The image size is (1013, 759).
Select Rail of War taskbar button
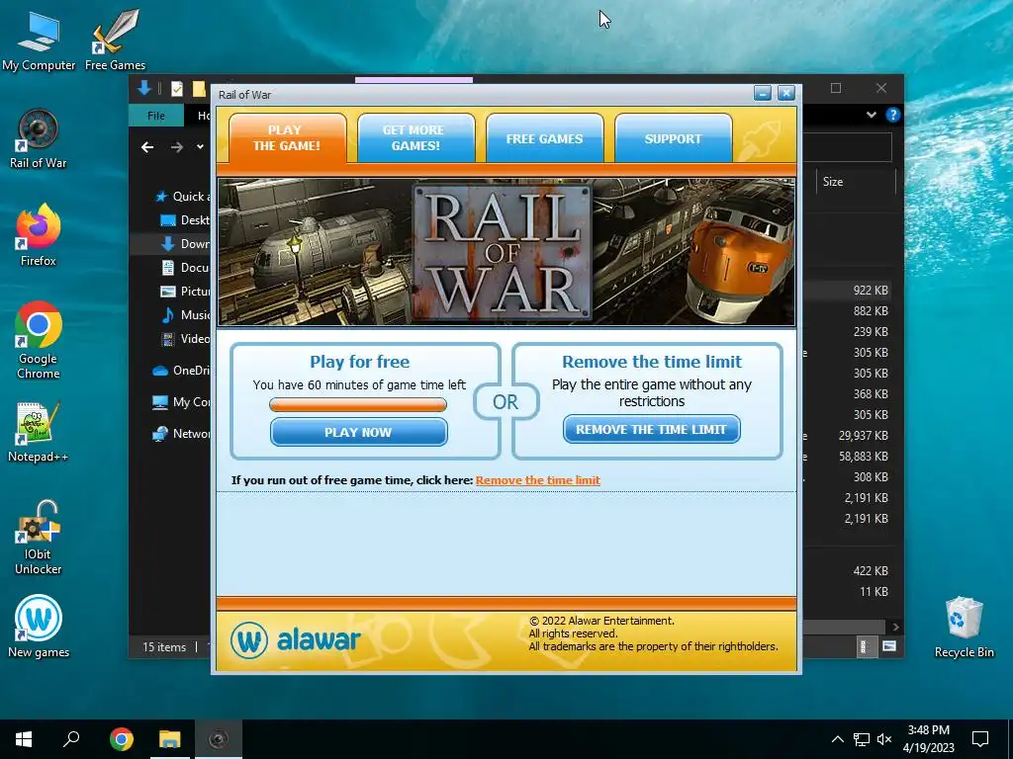(x=219, y=739)
